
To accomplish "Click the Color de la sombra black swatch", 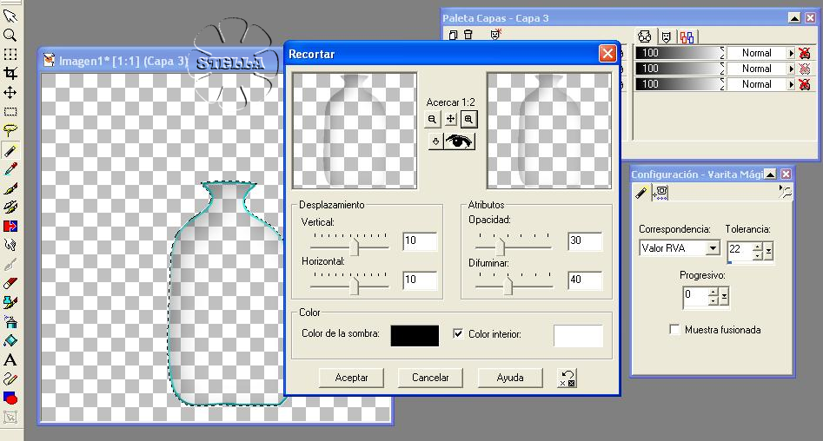I will (415, 336).
